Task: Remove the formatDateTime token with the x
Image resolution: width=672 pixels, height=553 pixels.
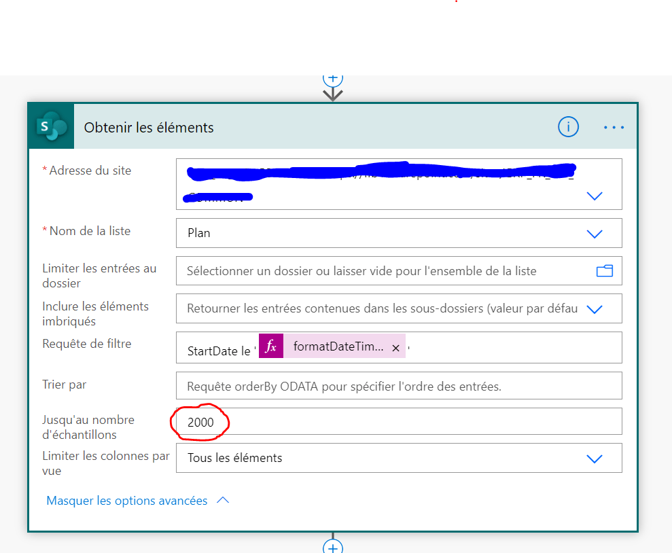Action: click(x=395, y=348)
